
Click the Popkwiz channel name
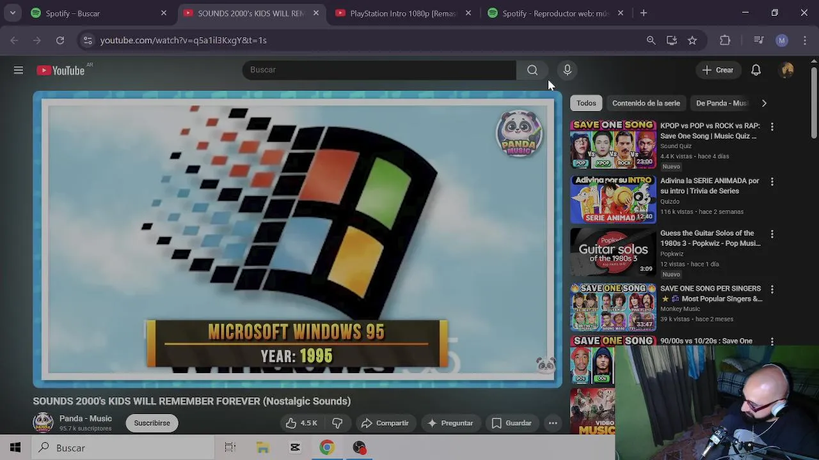click(672, 254)
